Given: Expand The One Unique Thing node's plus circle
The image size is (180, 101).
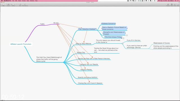Looking at the screenshot, I should [123, 38].
